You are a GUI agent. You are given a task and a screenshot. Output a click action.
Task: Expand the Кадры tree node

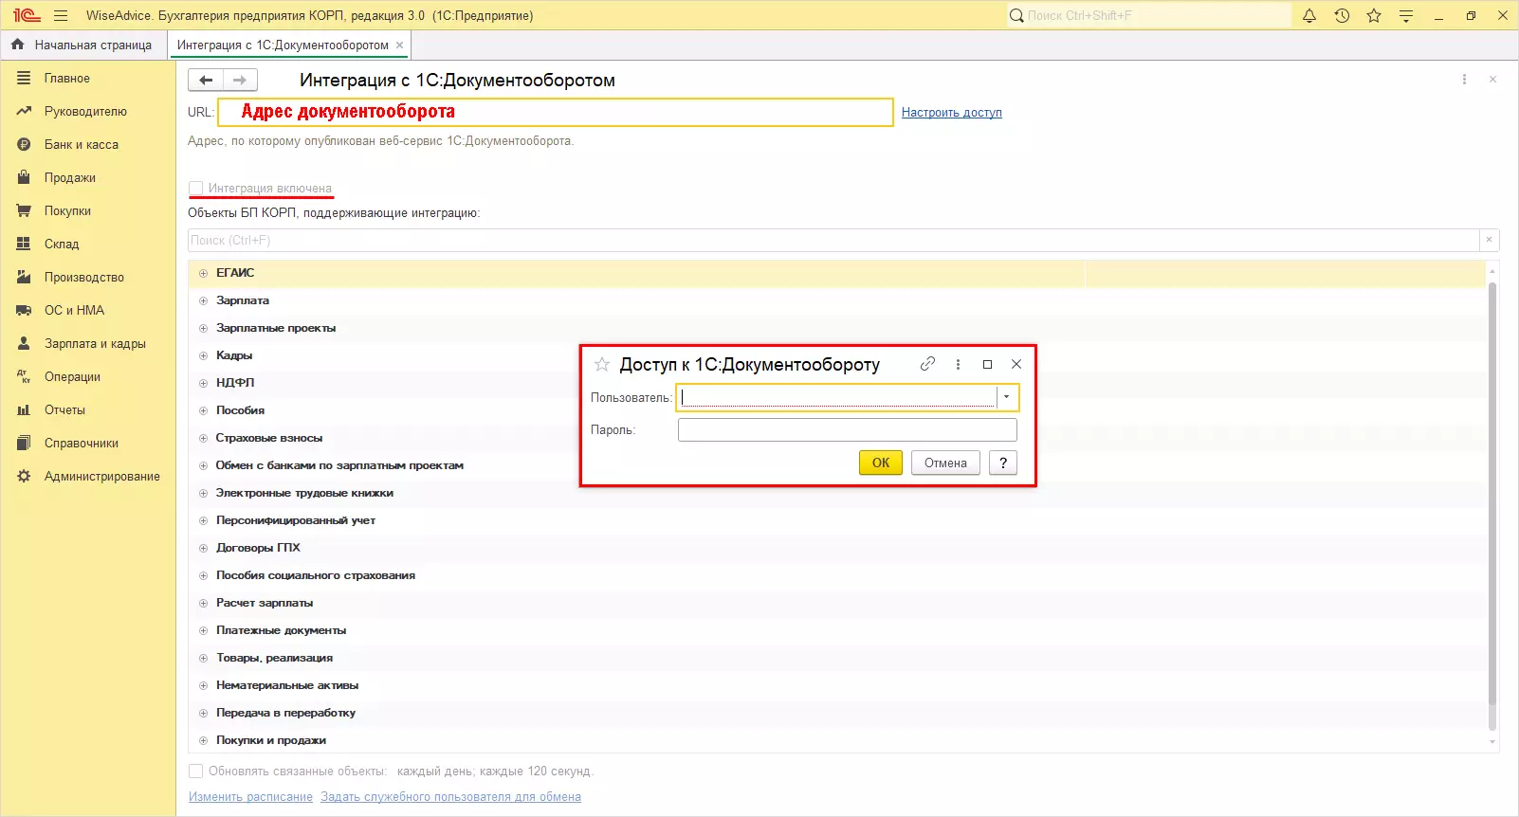[x=203, y=355]
